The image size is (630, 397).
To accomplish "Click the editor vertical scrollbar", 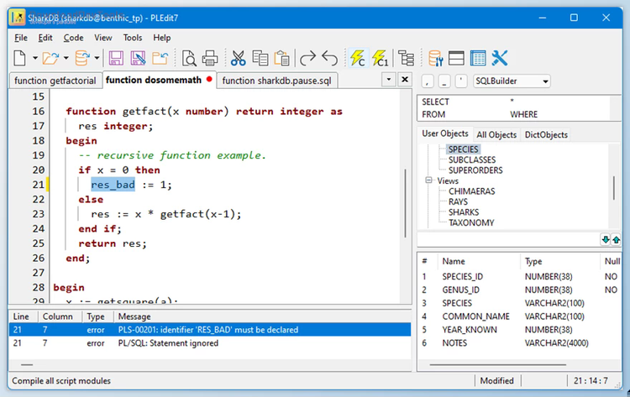I will 406,203.
